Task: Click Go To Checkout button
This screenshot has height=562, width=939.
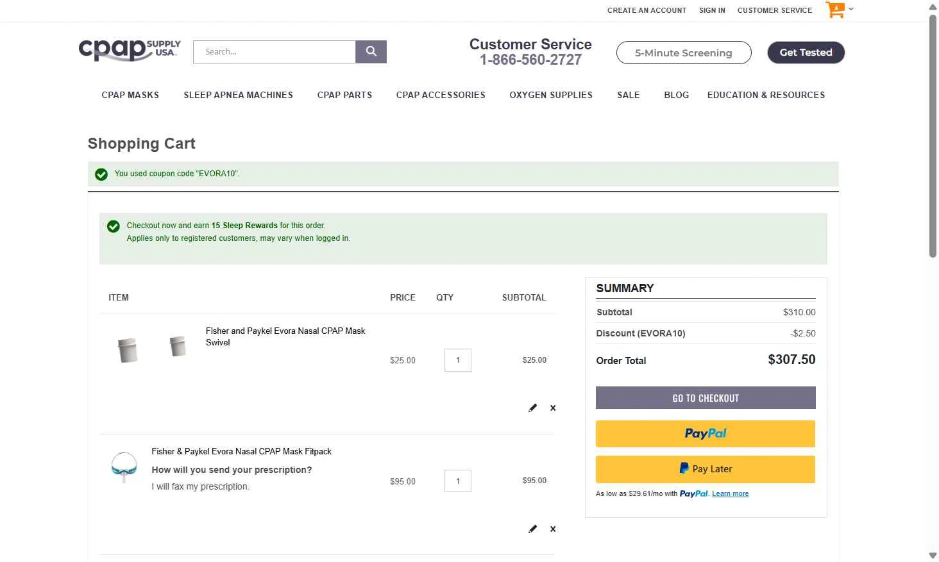Action: (706, 398)
